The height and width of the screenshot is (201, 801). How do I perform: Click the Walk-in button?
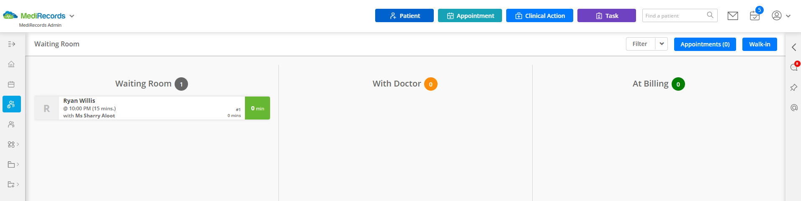click(x=760, y=44)
